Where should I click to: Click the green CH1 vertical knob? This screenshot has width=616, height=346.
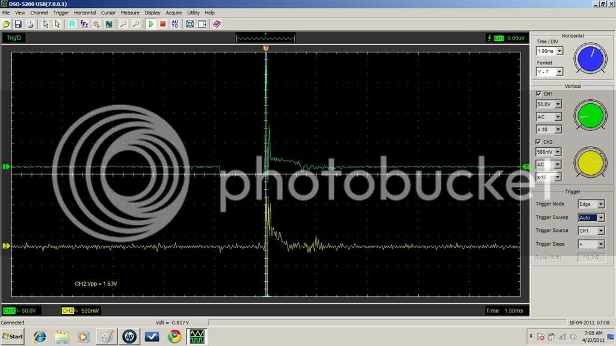(x=591, y=115)
